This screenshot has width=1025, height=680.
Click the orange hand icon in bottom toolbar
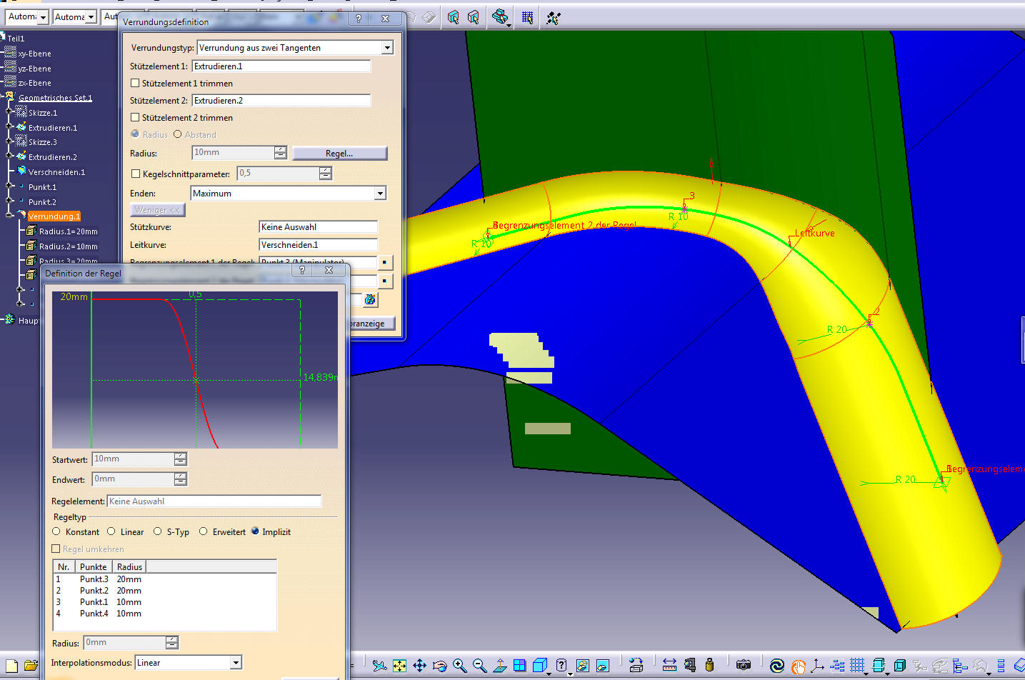click(x=798, y=666)
